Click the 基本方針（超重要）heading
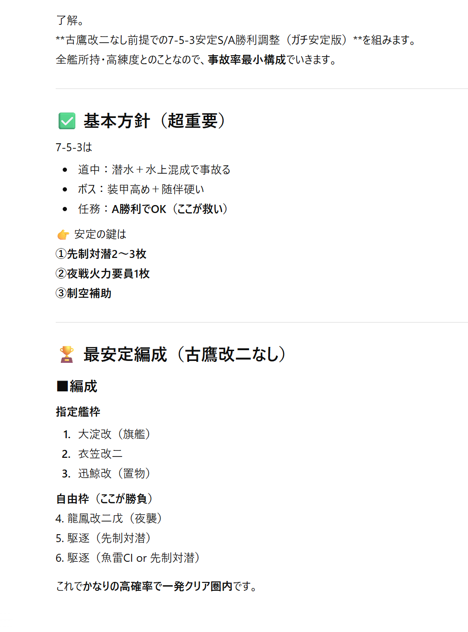Viewport: 468px width, 632px height. 154,121
